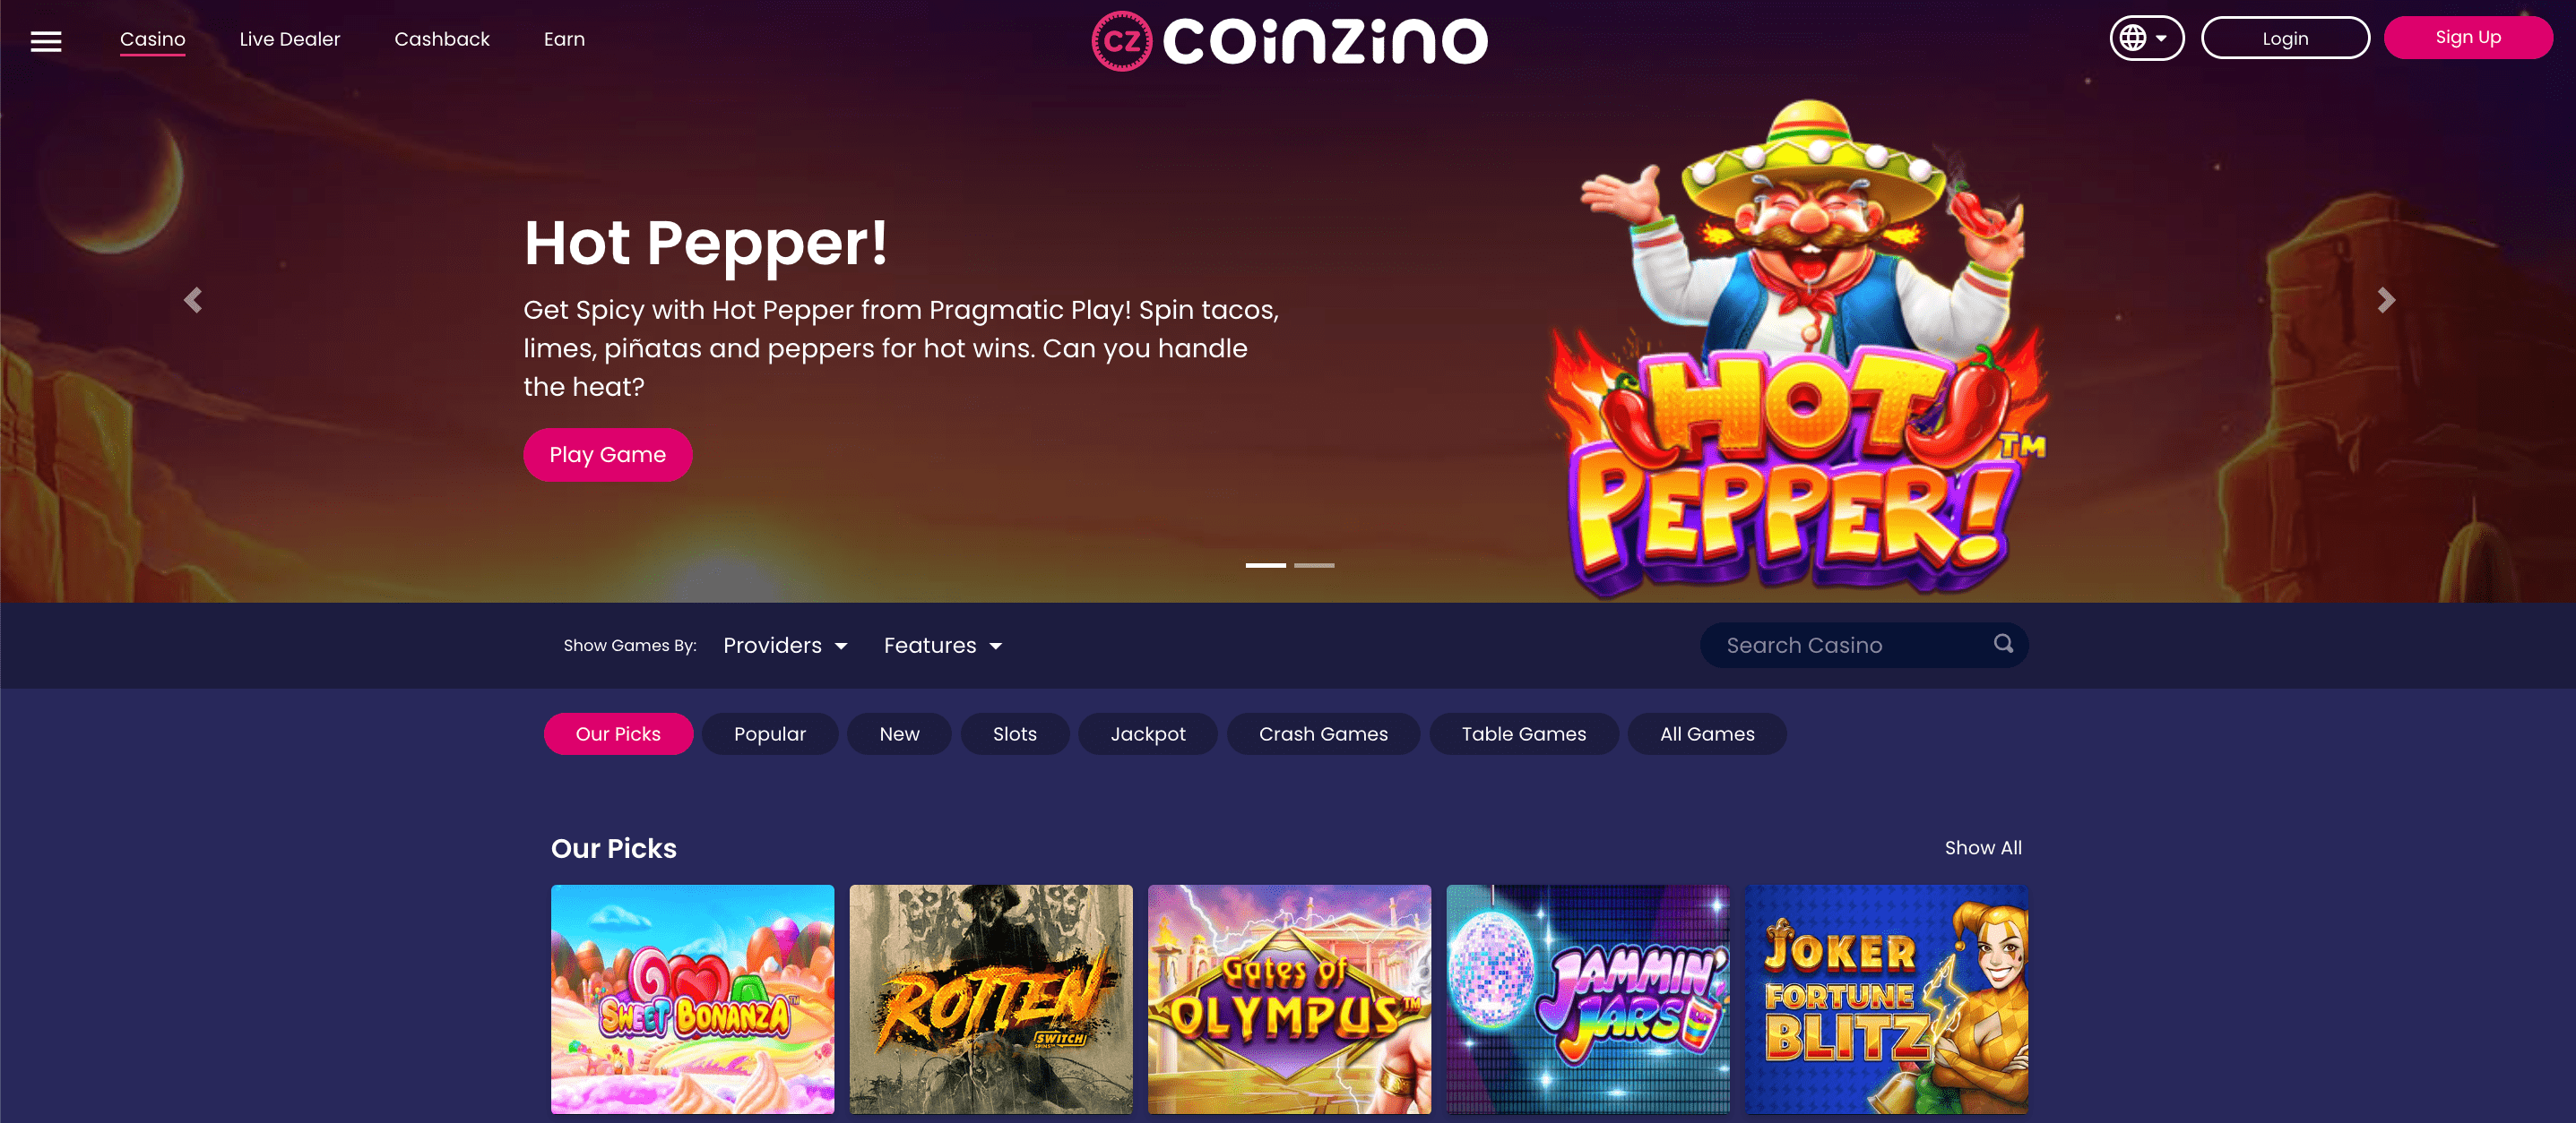The width and height of the screenshot is (2576, 1123).
Task: Expand the Providers dropdown
Action: point(785,646)
